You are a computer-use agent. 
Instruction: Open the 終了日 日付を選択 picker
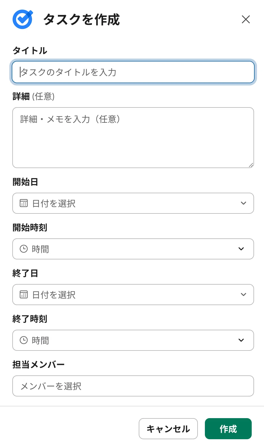click(133, 295)
